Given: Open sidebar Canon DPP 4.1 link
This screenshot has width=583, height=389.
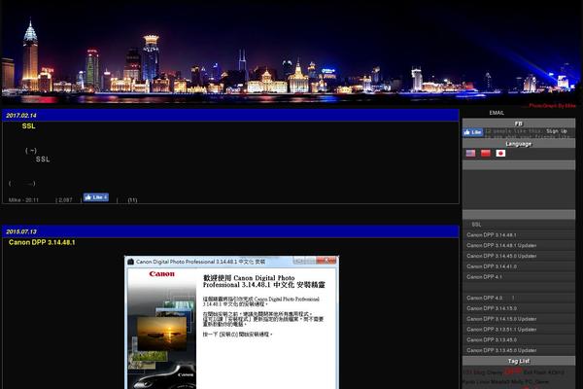Looking at the screenshot, I should pyautogui.click(x=484, y=276).
